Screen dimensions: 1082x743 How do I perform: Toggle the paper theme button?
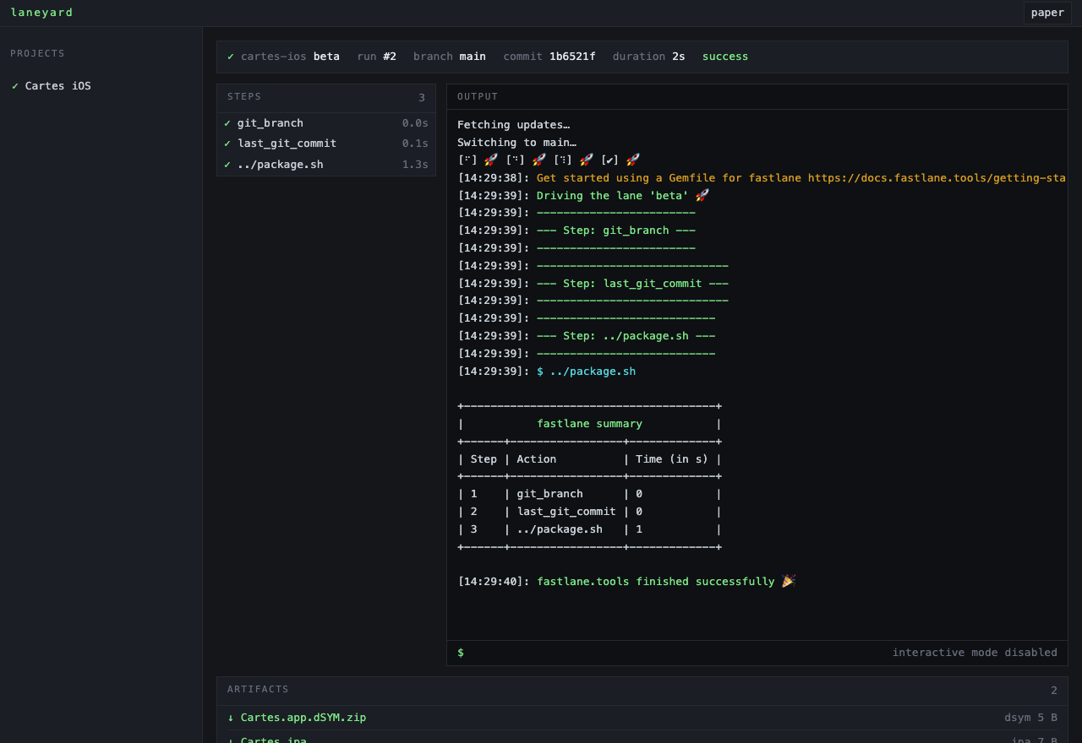[1047, 13]
